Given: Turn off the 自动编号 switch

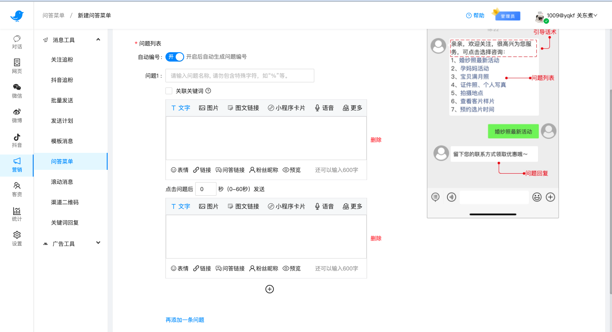Looking at the screenshot, I should coord(174,56).
